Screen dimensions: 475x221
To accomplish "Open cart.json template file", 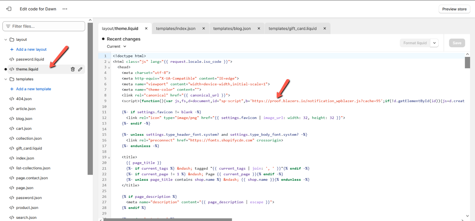I will [x=24, y=129].
